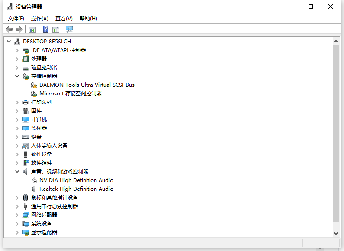Click the 监视器 monitor icon
The width and height of the screenshot is (344, 251).
click(x=26, y=128)
